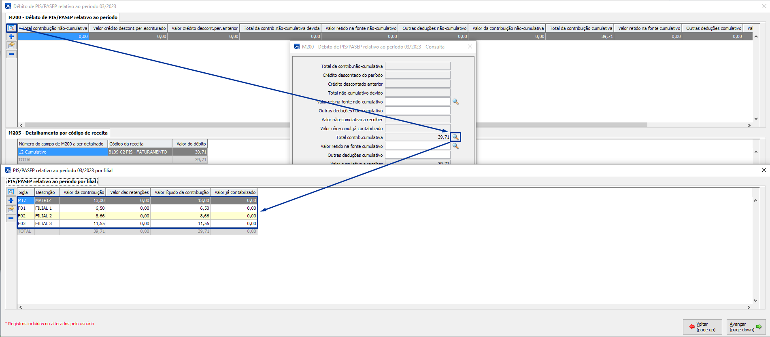Click the M205 grid's up scroll arrow
The width and height of the screenshot is (770, 337).
coord(756,152)
